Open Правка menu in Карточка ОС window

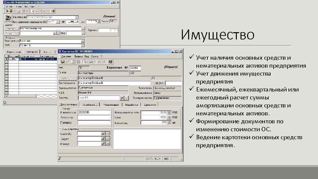point(79,56)
